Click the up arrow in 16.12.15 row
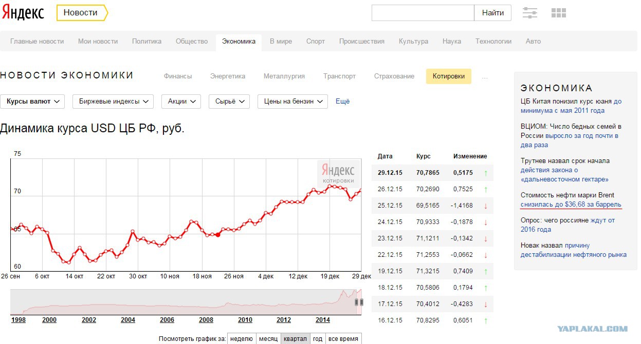 coord(486,320)
